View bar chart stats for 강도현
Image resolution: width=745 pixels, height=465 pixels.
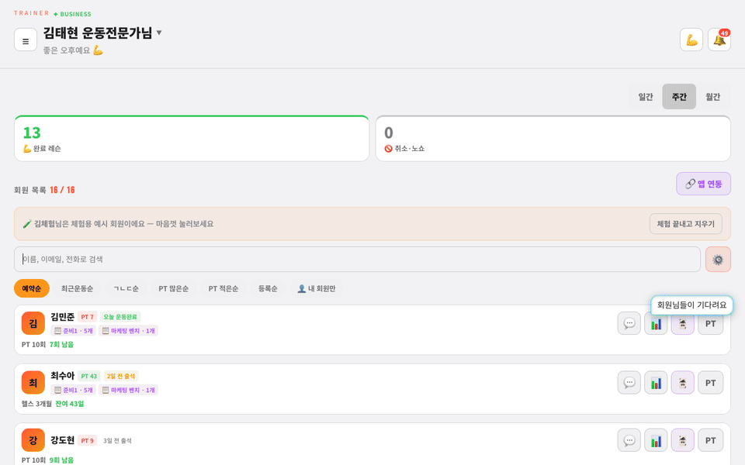click(656, 440)
